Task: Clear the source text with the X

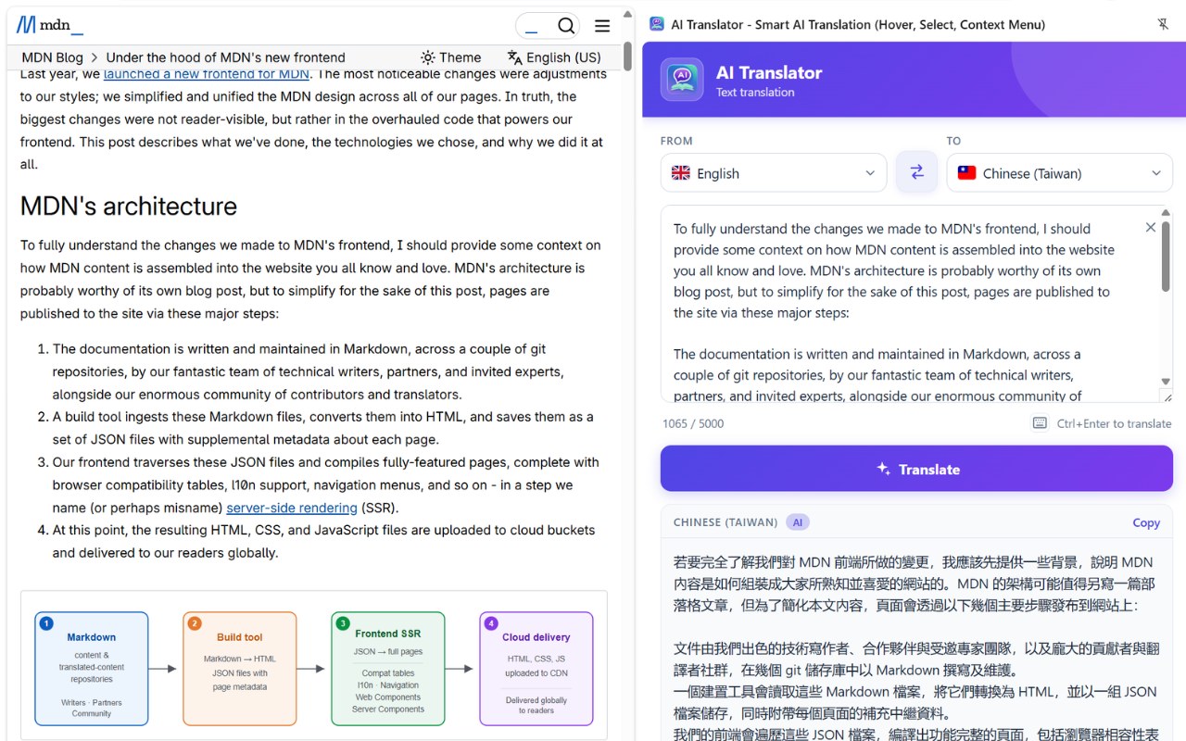Action: 1150,228
